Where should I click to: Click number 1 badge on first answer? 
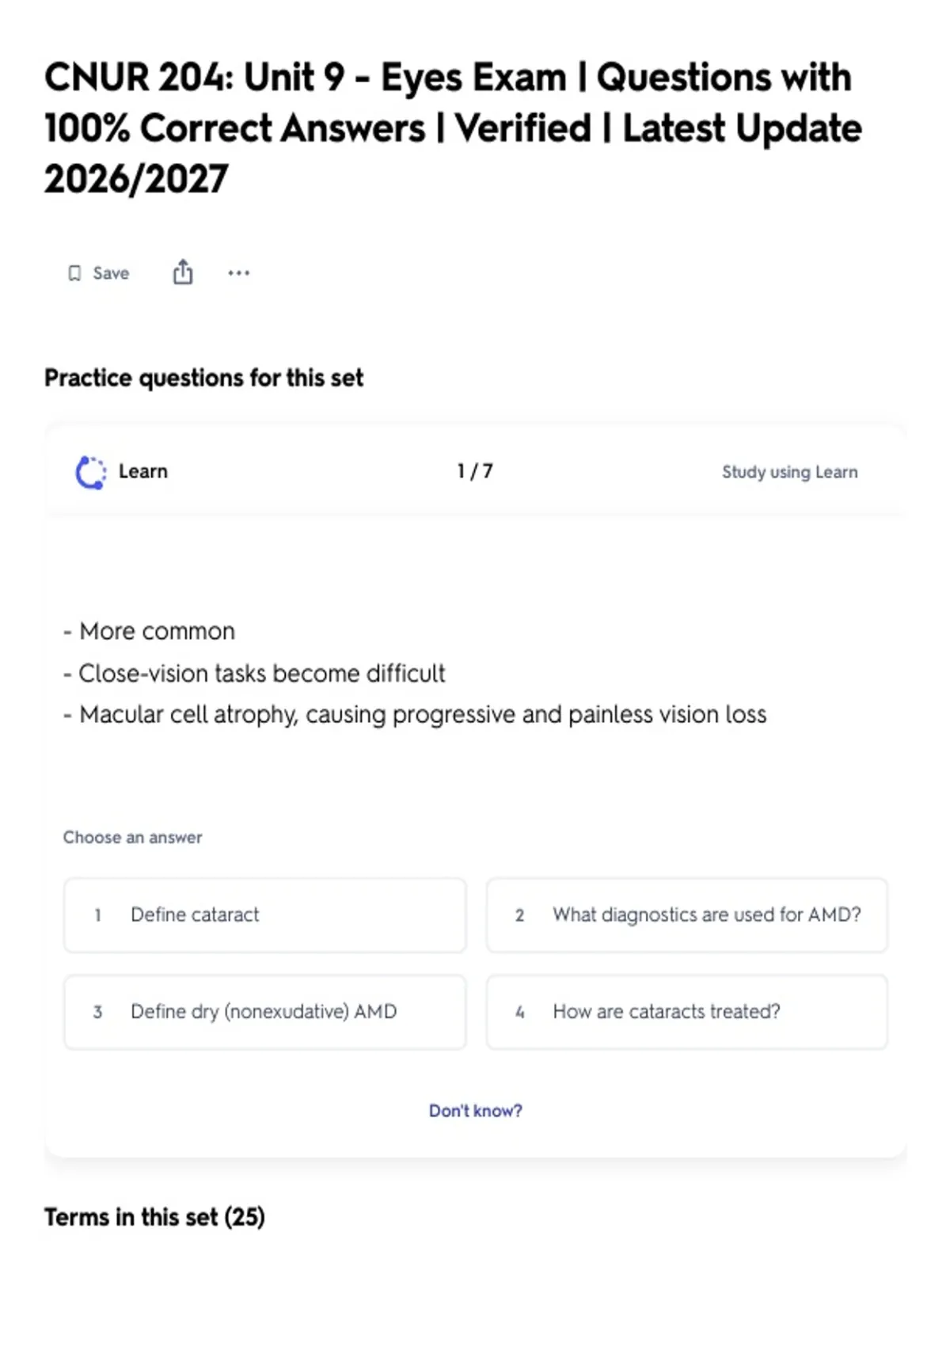(97, 915)
